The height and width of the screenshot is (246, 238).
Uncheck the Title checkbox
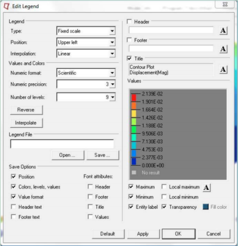click(129, 59)
